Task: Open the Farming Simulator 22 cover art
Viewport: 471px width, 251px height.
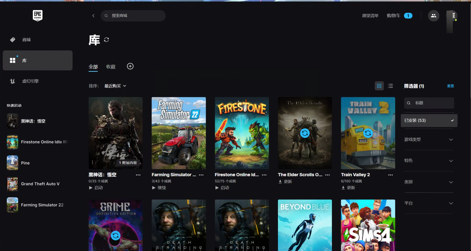Action: (179, 133)
